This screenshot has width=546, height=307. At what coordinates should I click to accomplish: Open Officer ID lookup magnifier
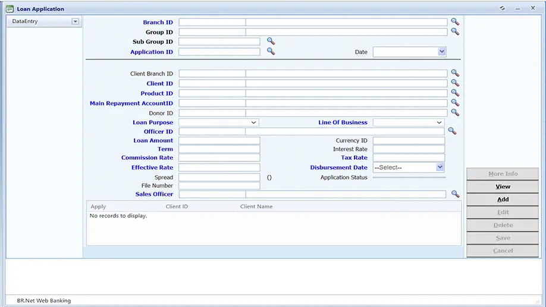(452, 131)
